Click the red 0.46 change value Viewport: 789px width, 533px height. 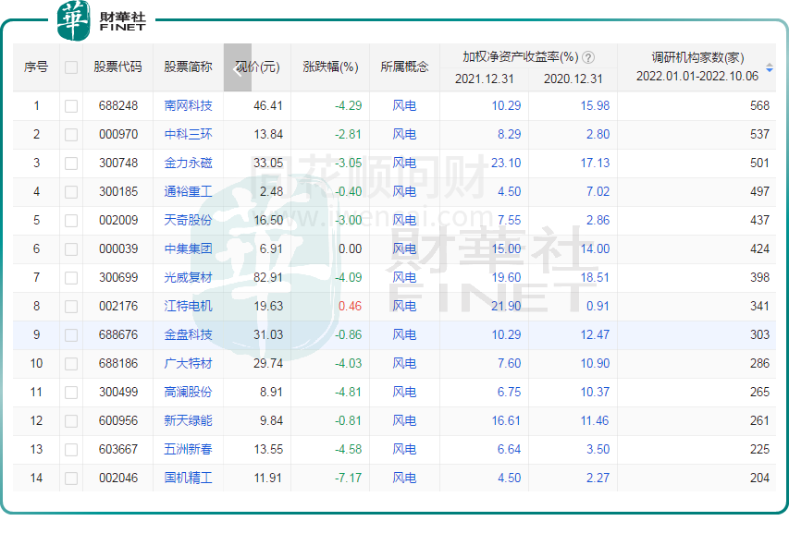click(x=351, y=306)
